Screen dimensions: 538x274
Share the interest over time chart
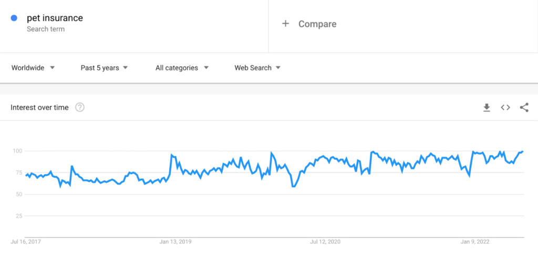tap(524, 107)
